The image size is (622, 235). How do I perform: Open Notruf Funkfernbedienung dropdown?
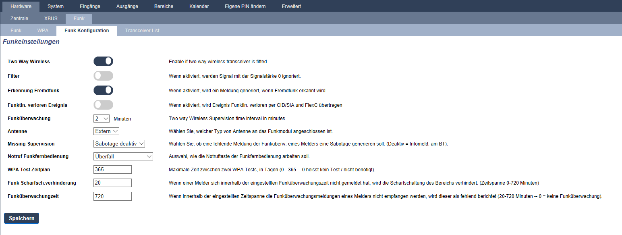tap(123, 156)
